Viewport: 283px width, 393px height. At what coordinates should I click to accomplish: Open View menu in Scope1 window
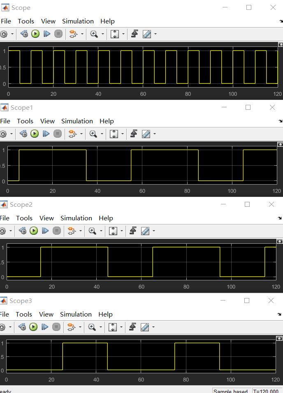(47, 121)
